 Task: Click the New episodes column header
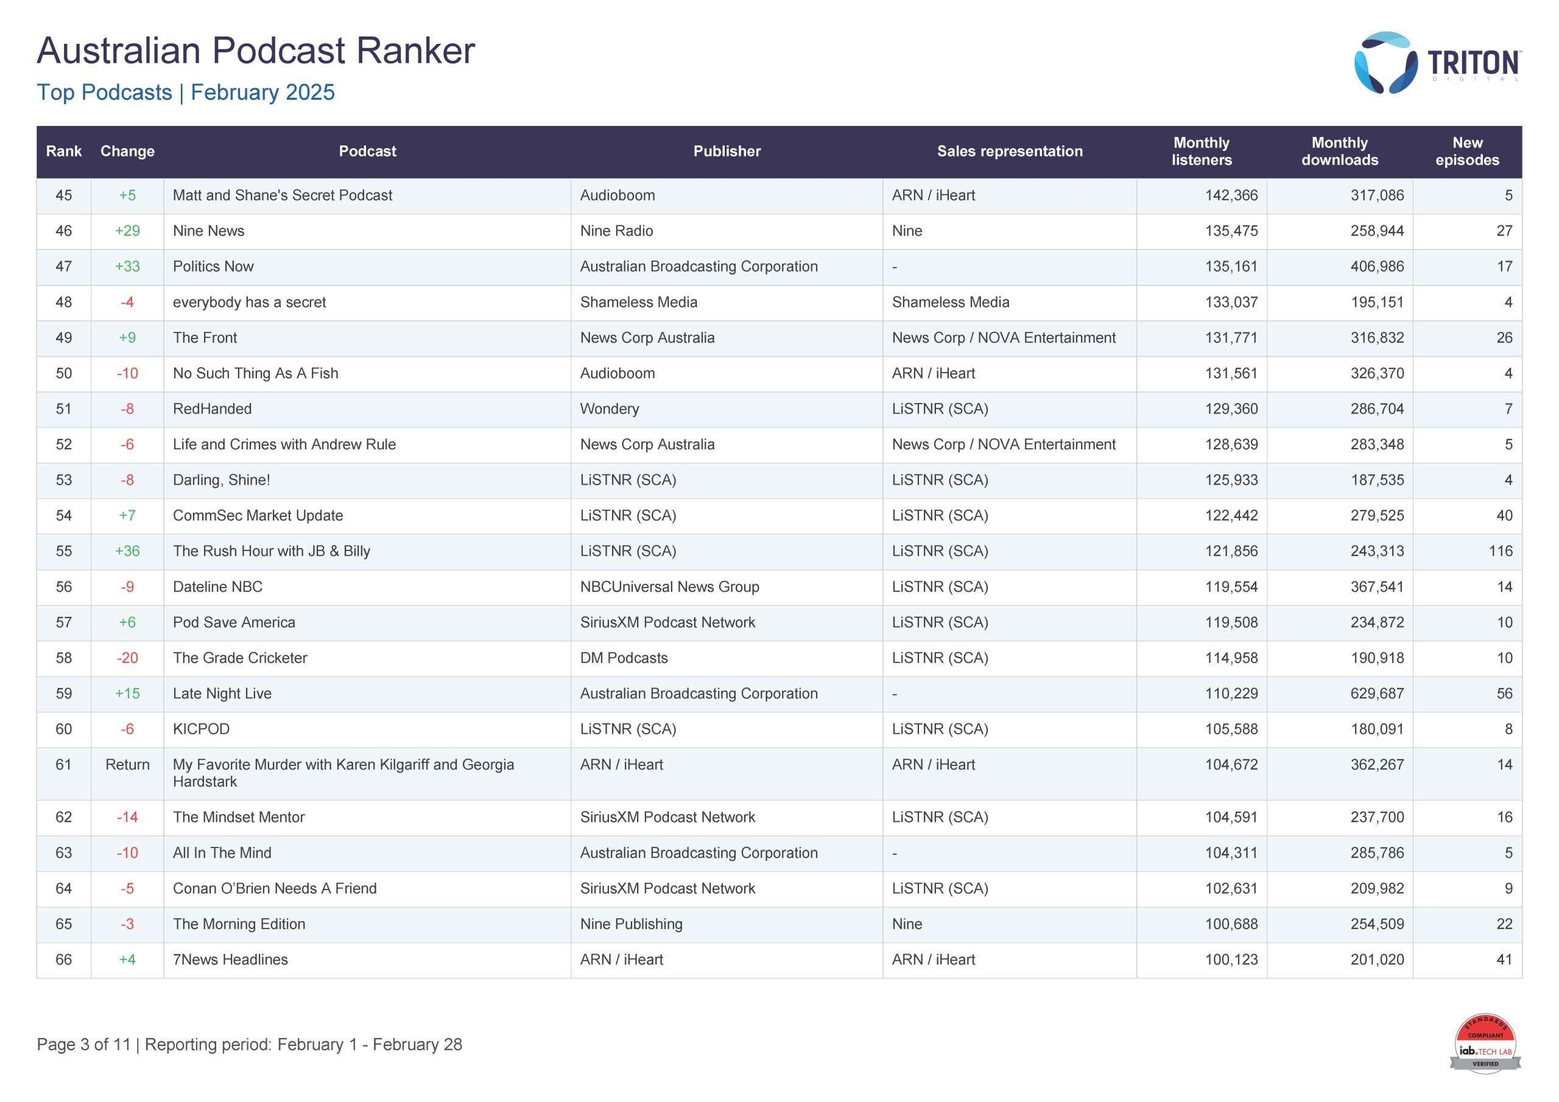1467,152
